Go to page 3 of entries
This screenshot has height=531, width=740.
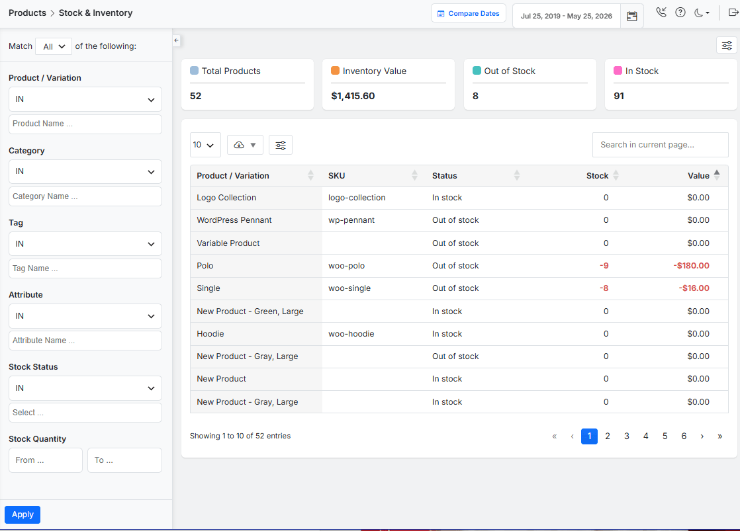627,436
